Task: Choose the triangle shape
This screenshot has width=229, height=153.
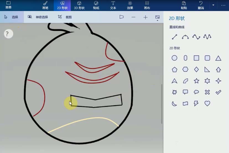Action: click(218, 58)
